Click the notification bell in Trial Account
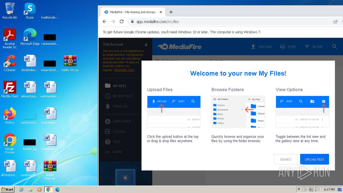This screenshot has width=343, height=193. tap(146, 44)
